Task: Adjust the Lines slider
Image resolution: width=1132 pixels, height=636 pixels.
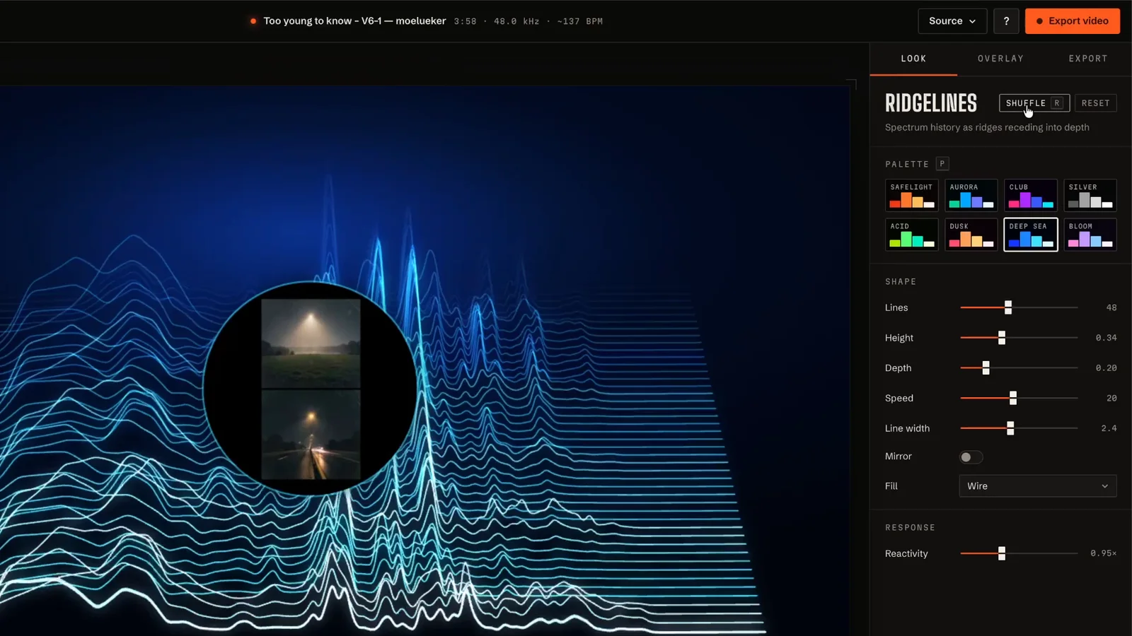Action: point(1019,307)
